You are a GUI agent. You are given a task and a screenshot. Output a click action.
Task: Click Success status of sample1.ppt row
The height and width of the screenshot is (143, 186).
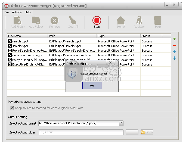pos(147,41)
